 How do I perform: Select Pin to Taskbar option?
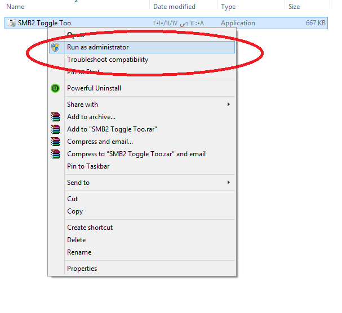pyautogui.click(x=88, y=166)
